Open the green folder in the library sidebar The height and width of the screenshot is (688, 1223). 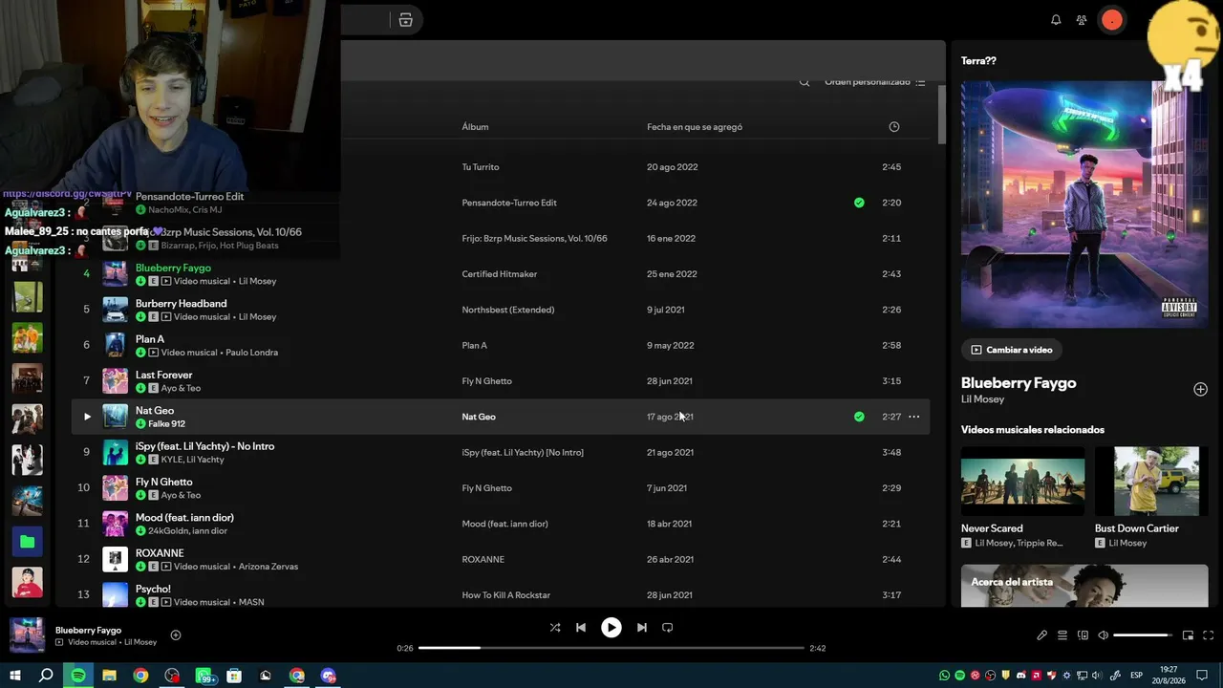[x=27, y=542]
